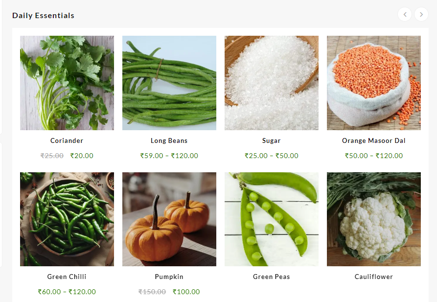Open the Long Beans product image
This screenshot has width=437, height=302.
[x=169, y=83]
